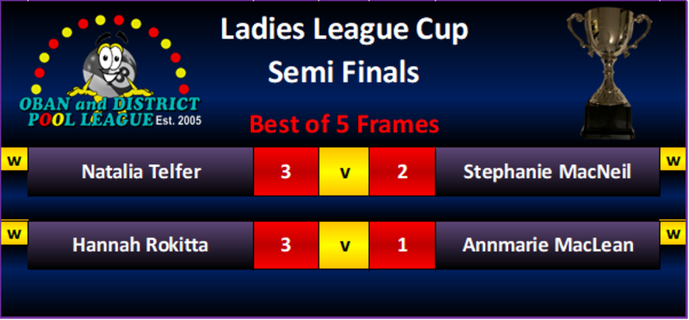Viewport: 689px width, 320px height.
Task: Click Annmarie MacLean's score of 1
Action: tap(402, 245)
